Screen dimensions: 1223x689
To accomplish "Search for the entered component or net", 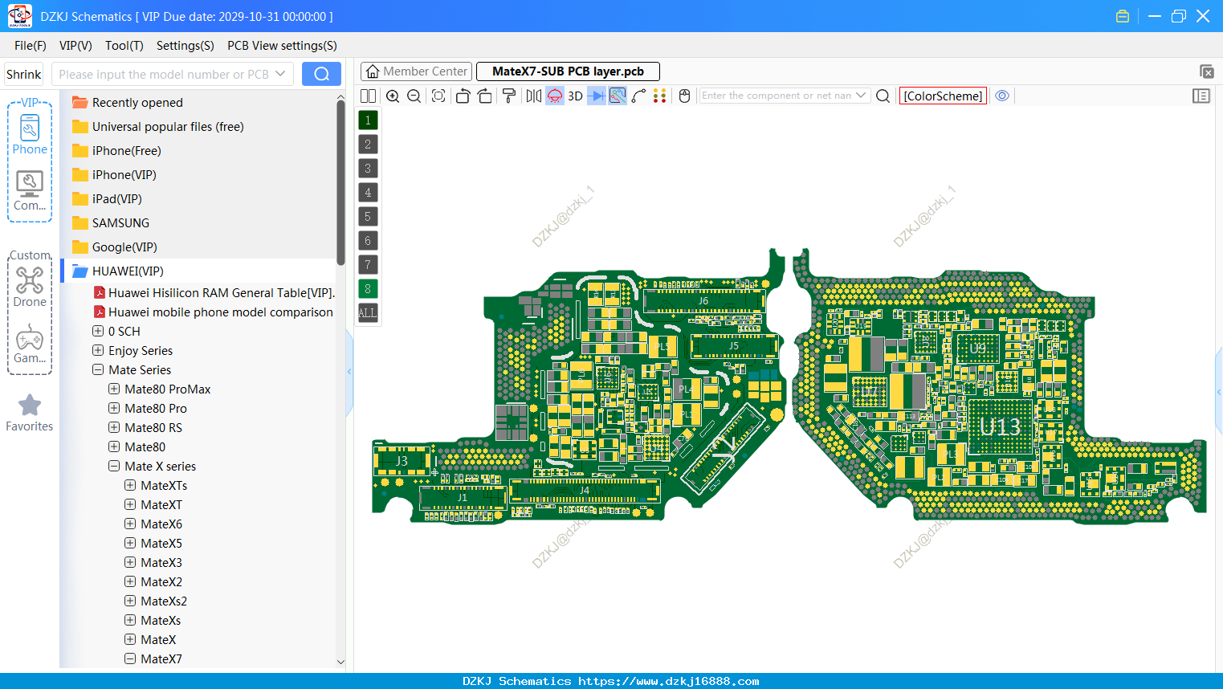I will 883,96.
